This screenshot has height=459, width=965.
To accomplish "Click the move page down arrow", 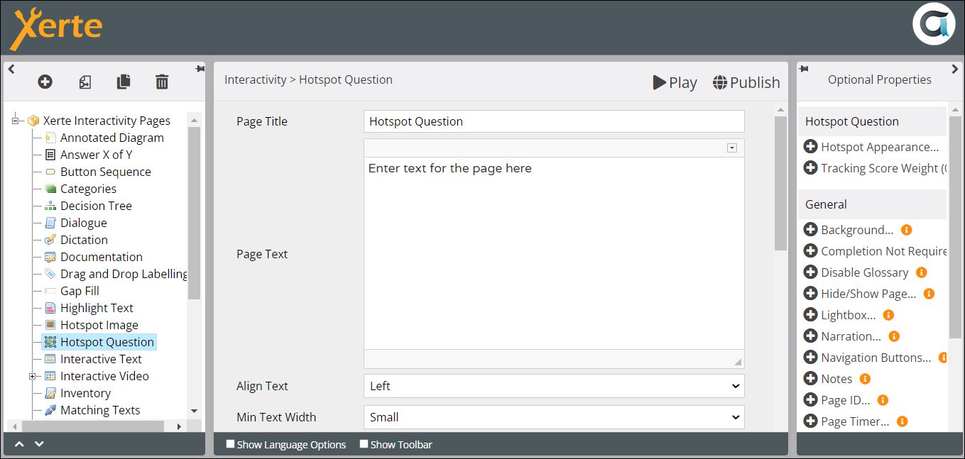I will coord(40,444).
